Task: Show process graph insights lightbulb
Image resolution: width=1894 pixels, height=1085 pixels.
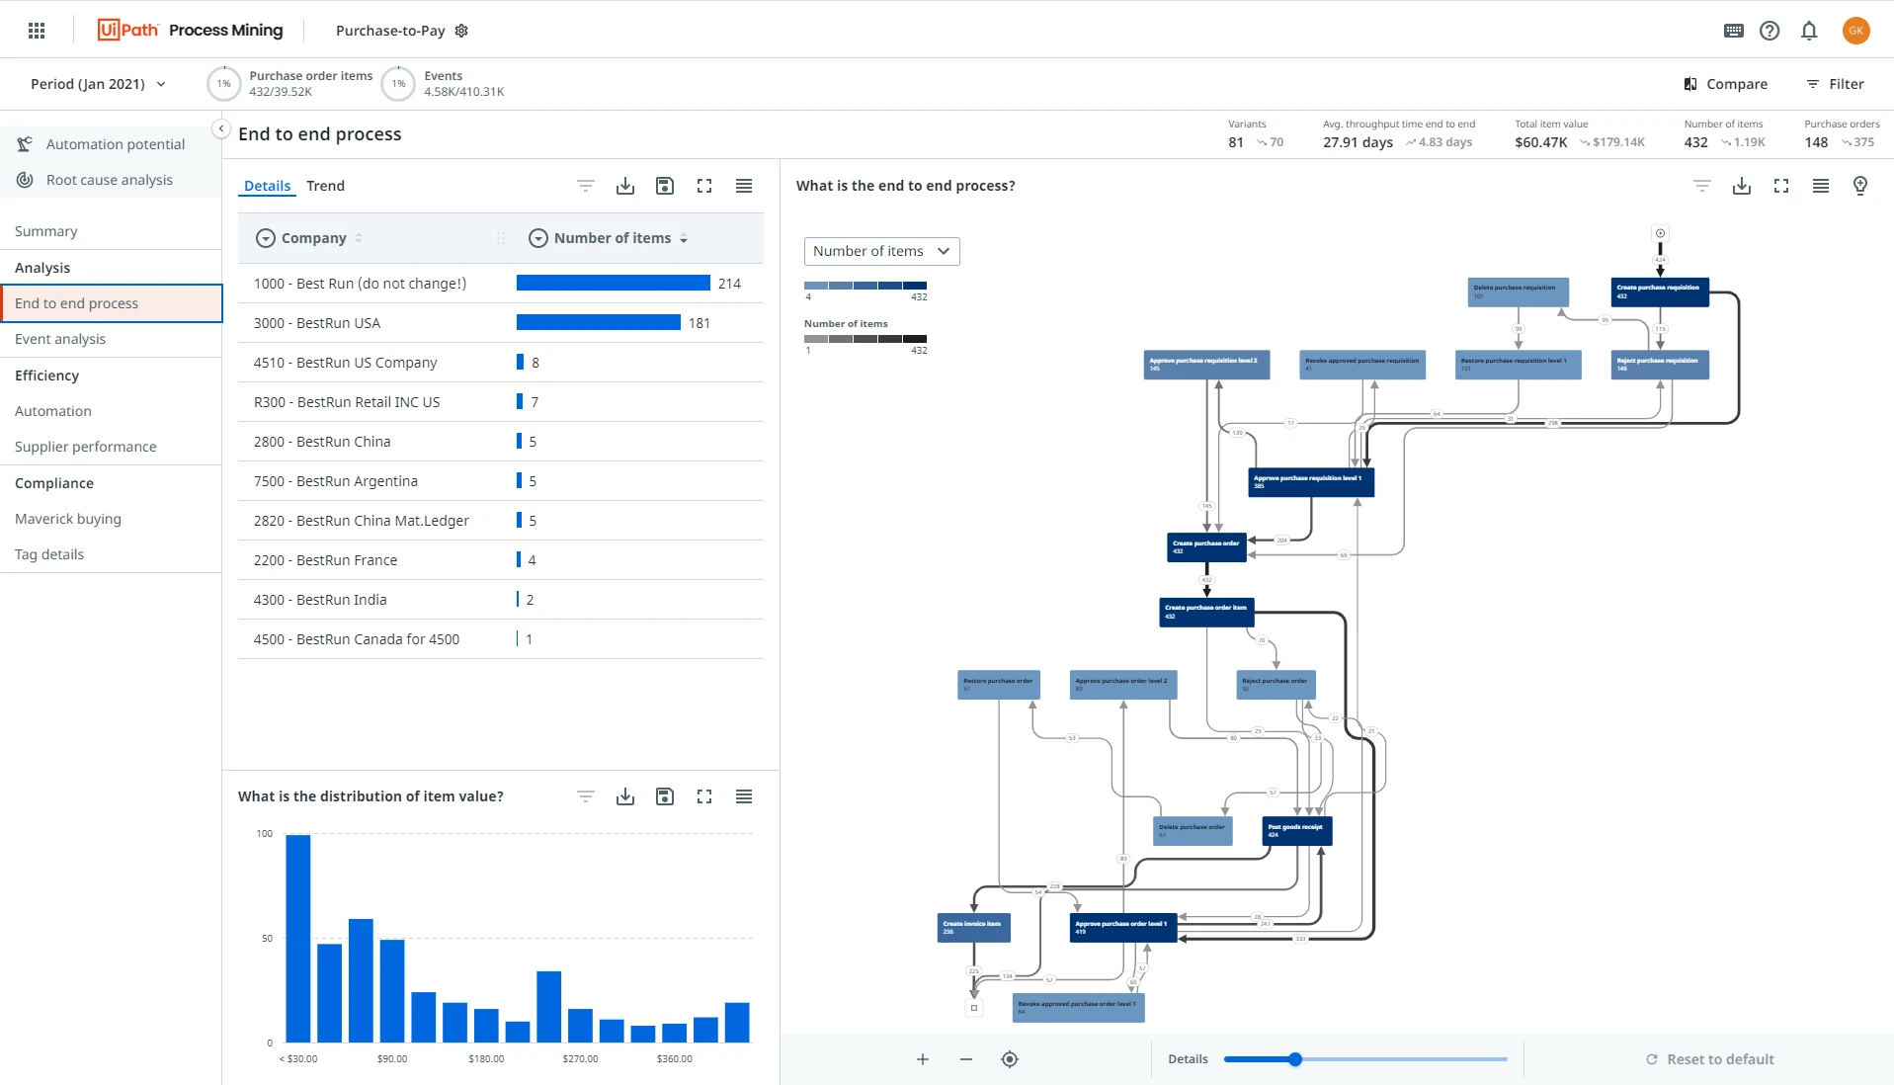Action: pyautogui.click(x=1860, y=186)
